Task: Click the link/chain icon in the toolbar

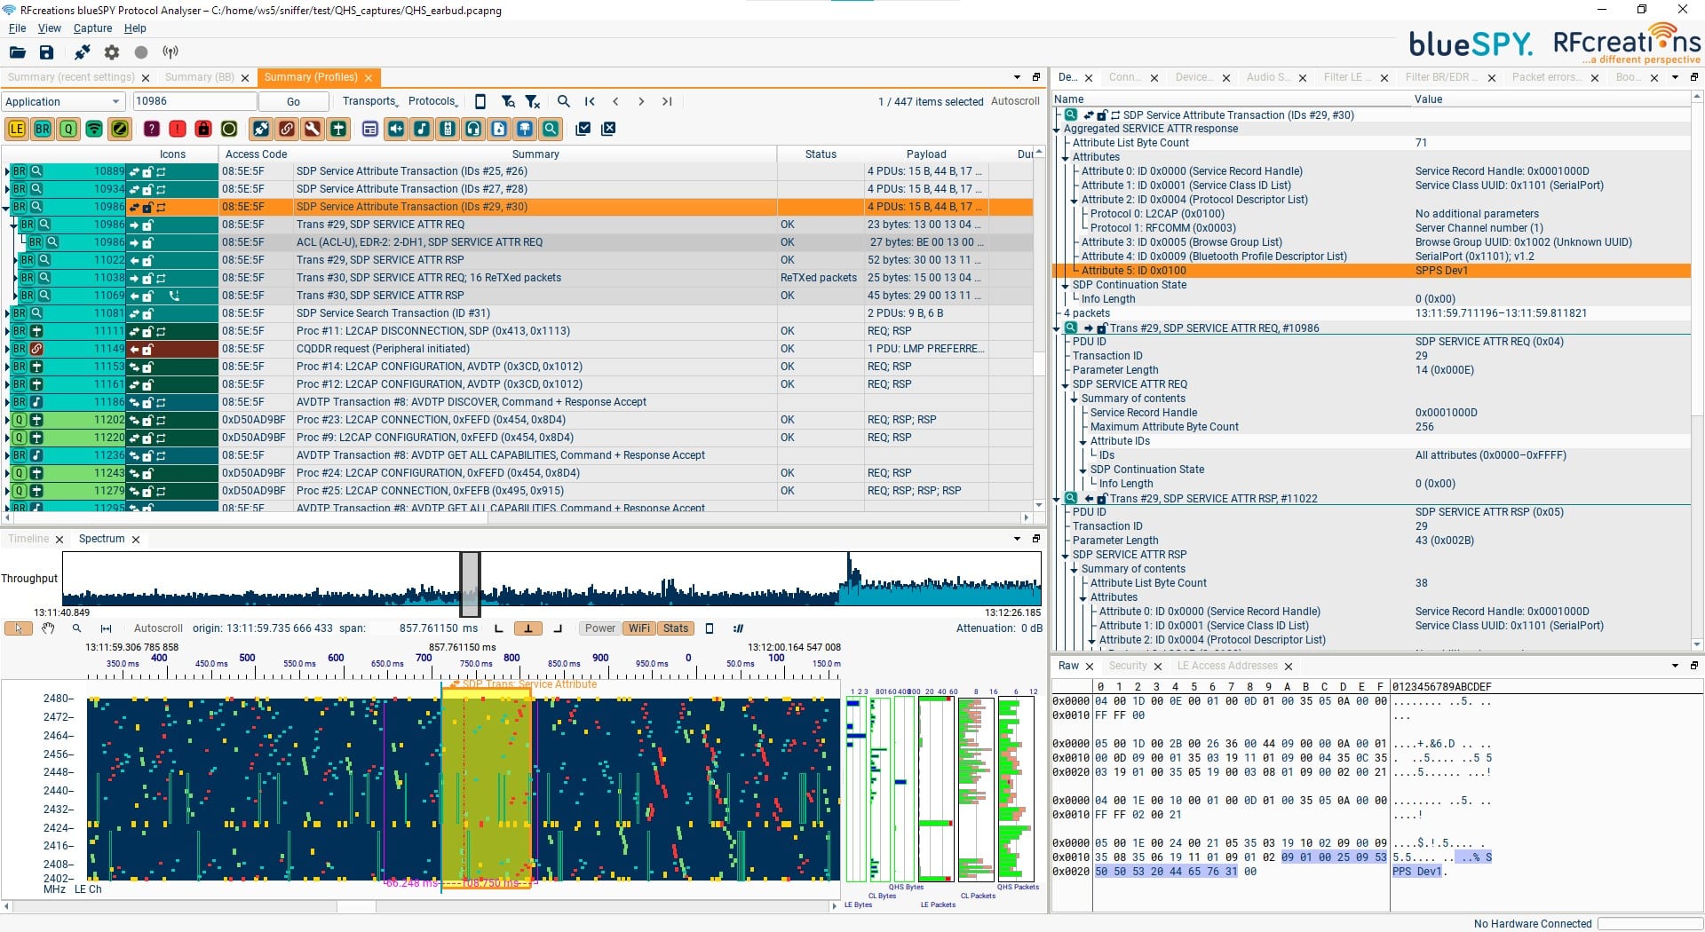Action: pos(287,129)
